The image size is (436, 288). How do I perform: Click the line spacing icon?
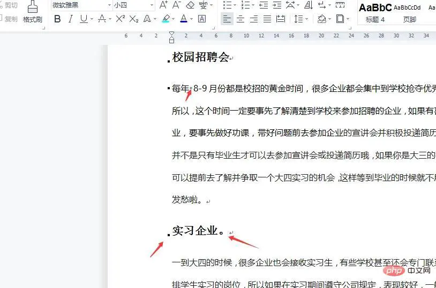pyautogui.click(x=299, y=19)
